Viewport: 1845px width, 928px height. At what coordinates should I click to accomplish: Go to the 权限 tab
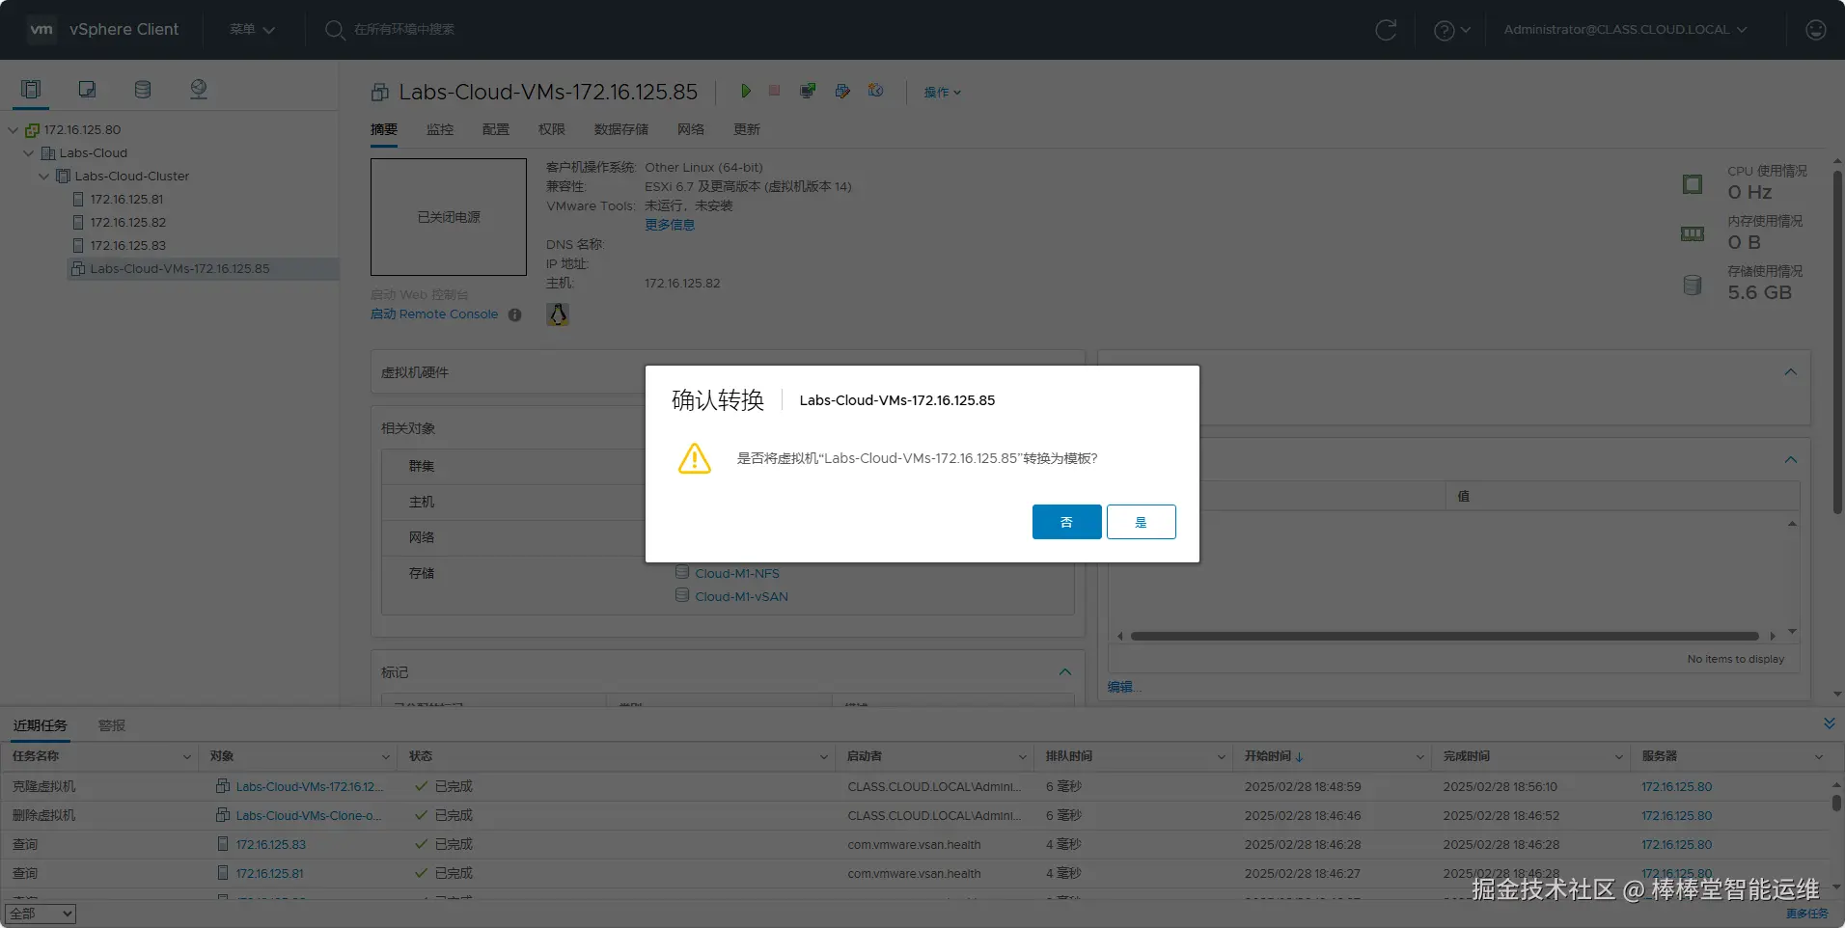[x=552, y=130]
